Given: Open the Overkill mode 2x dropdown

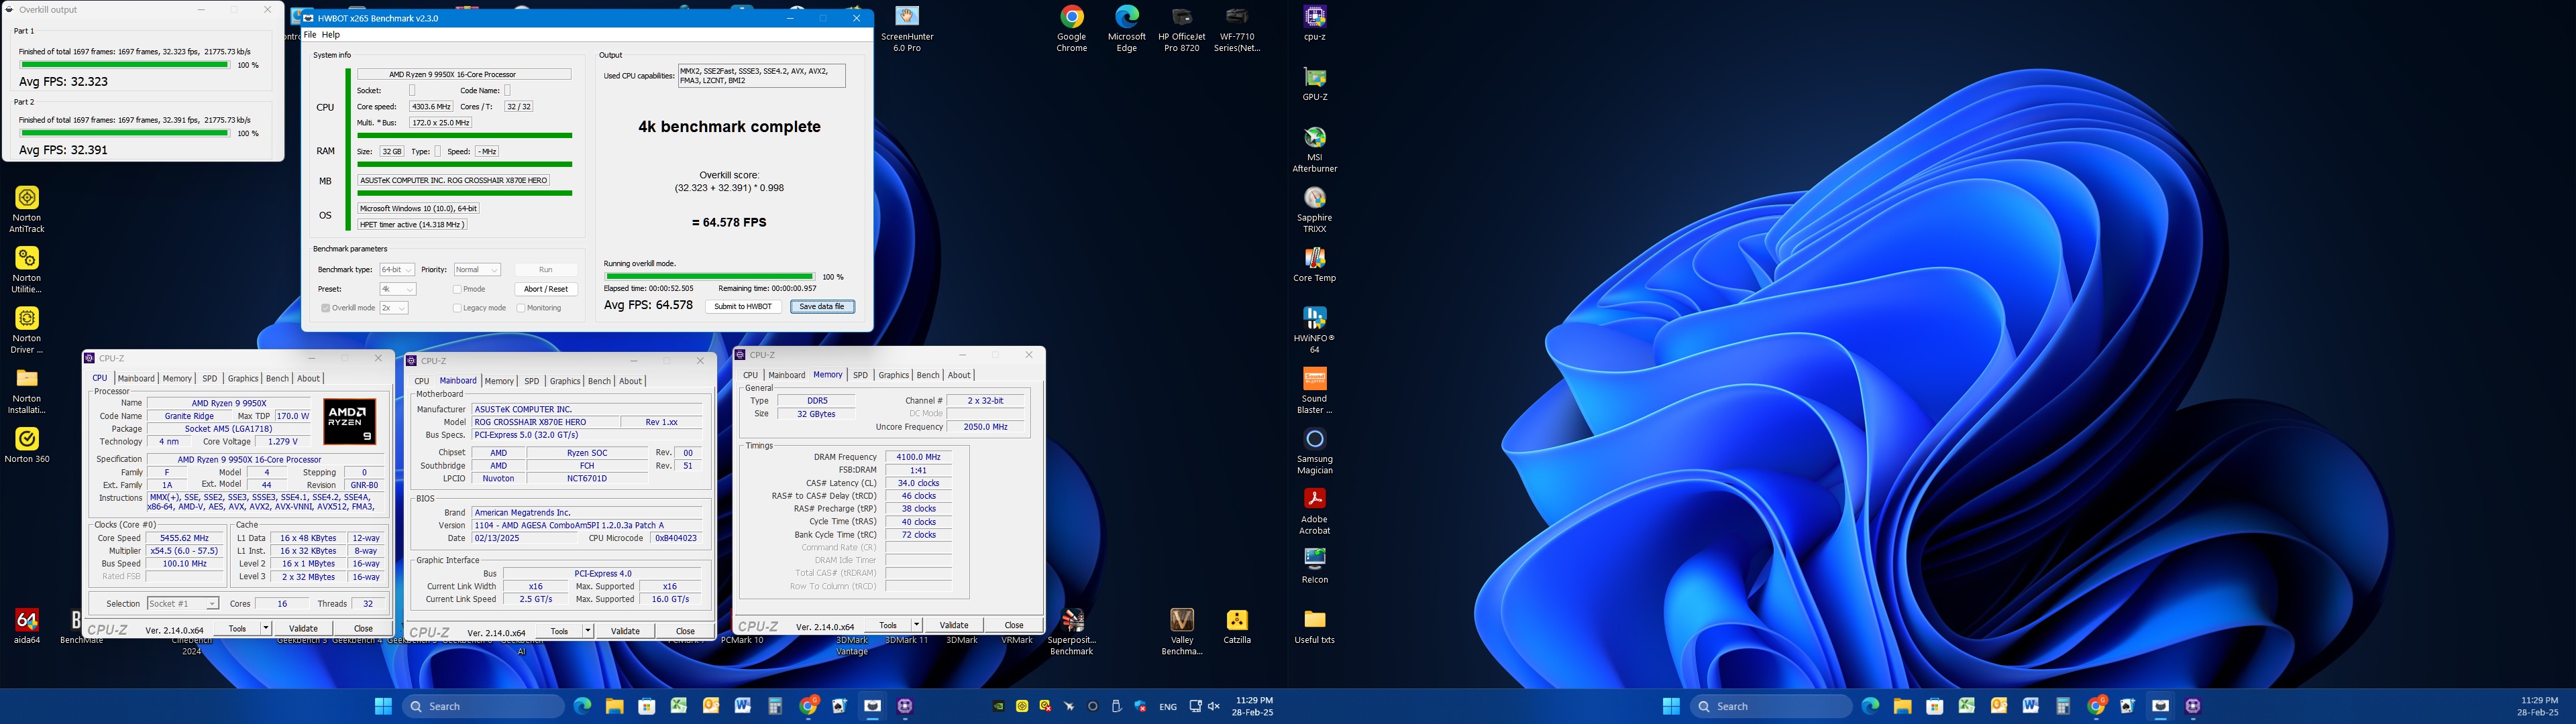Looking at the screenshot, I should (393, 308).
